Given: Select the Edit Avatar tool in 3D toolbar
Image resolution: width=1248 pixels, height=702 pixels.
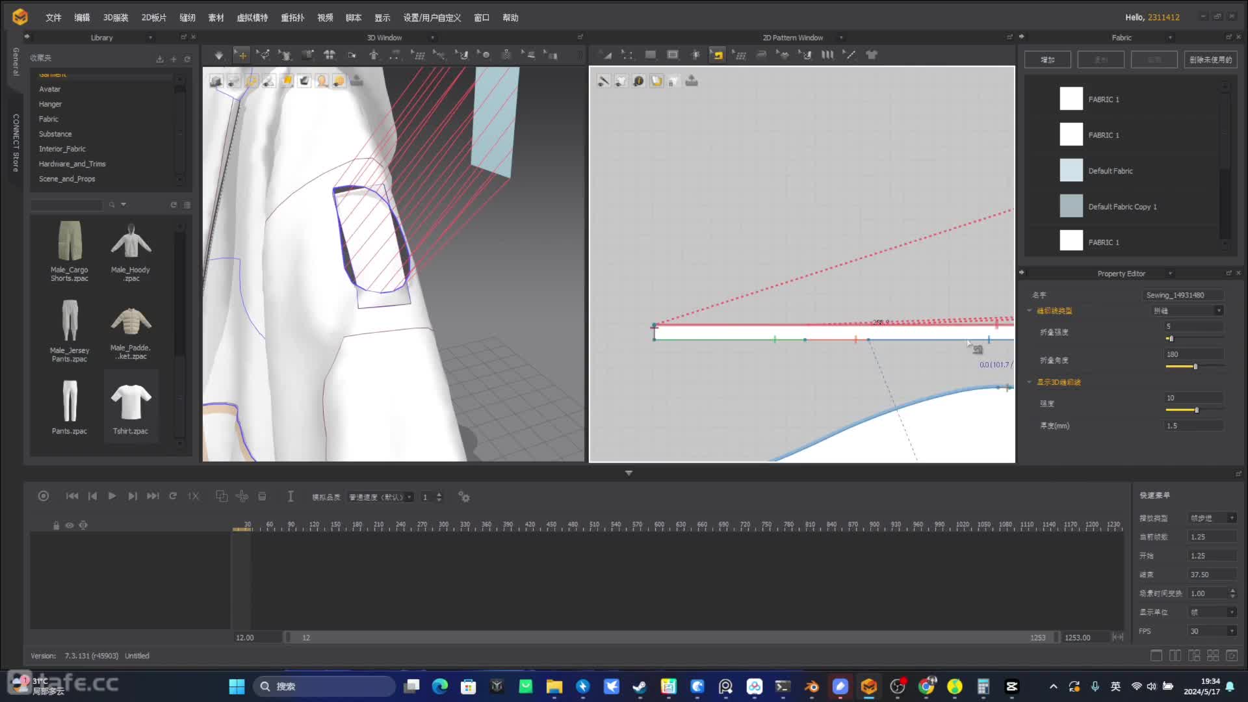Looking at the screenshot, I should (374, 55).
